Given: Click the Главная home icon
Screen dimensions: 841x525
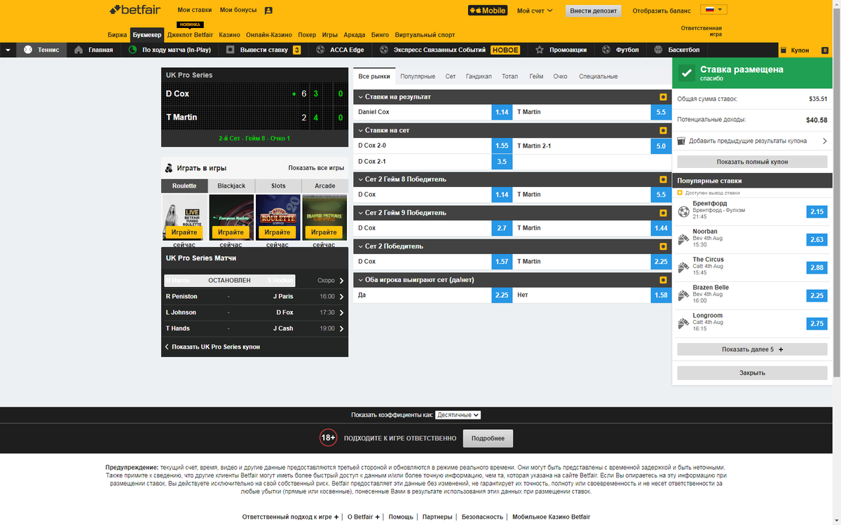Looking at the screenshot, I should click(78, 50).
